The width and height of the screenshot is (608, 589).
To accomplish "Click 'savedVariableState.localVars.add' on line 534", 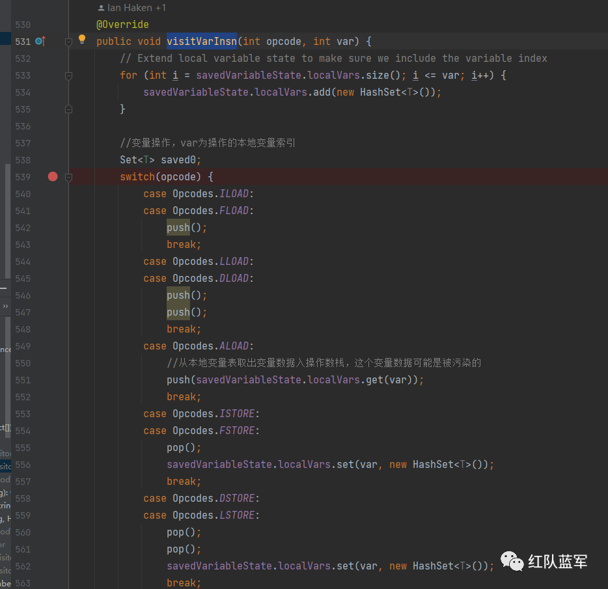I will coord(237,92).
